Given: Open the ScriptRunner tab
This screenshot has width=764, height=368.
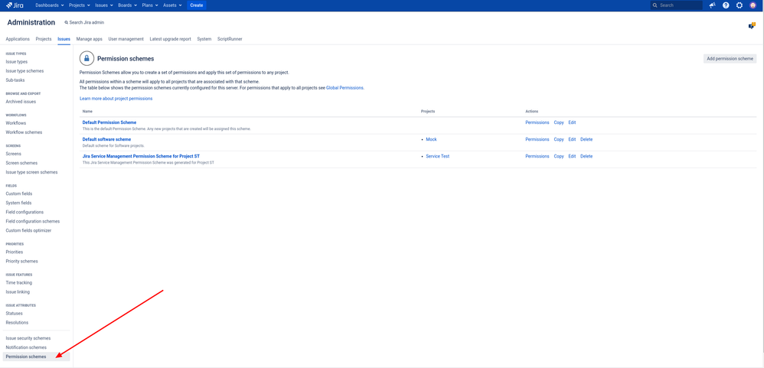Looking at the screenshot, I should (x=230, y=39).
